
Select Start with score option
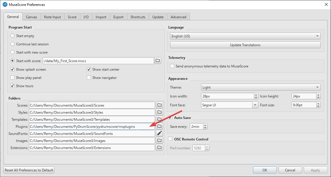coord(12,61)
